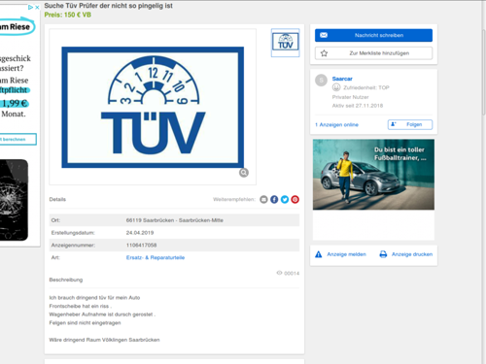This screenshot has height=364, width=486.
Task: Open the large TÜV listing image
Action: point(153,107)
